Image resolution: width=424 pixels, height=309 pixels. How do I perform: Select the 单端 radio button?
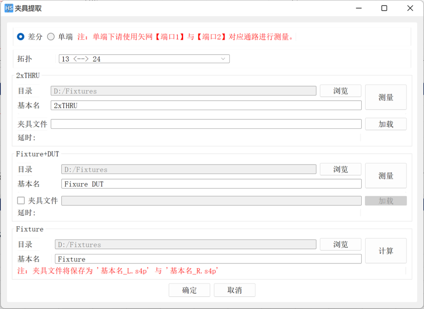coord(51,37)
